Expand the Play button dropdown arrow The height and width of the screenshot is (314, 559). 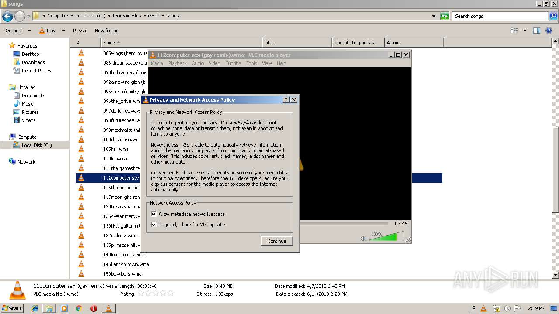(63, 31)
